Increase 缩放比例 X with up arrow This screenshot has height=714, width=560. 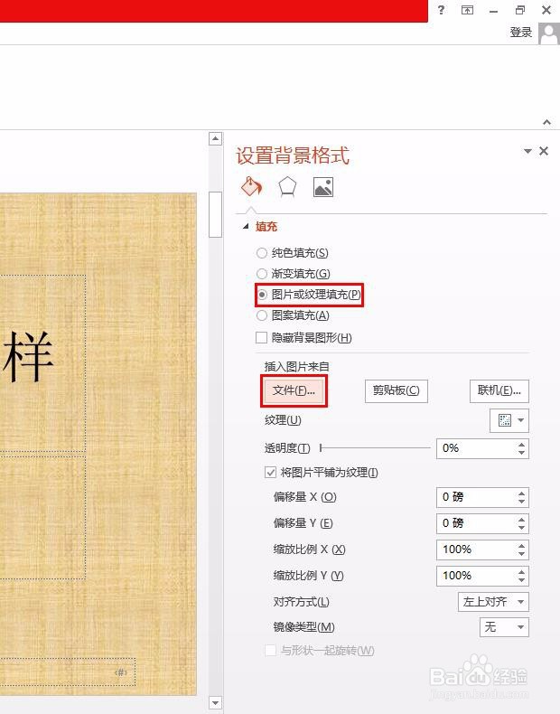coord(522,545)
